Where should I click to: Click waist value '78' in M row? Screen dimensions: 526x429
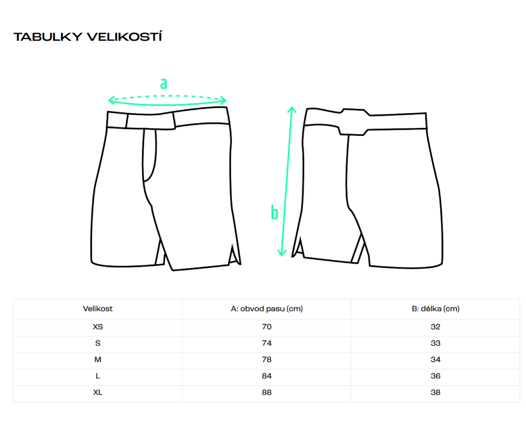click(267, 360)
